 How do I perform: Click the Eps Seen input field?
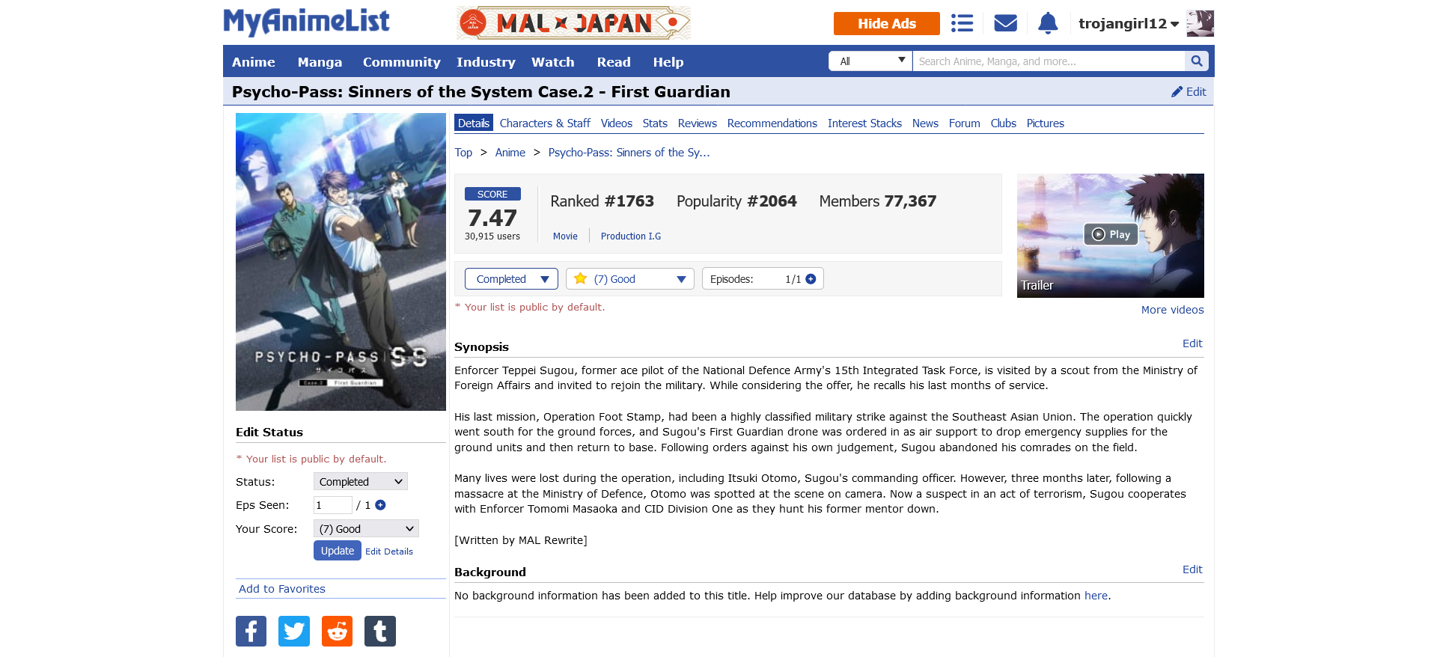coord(332,505)
